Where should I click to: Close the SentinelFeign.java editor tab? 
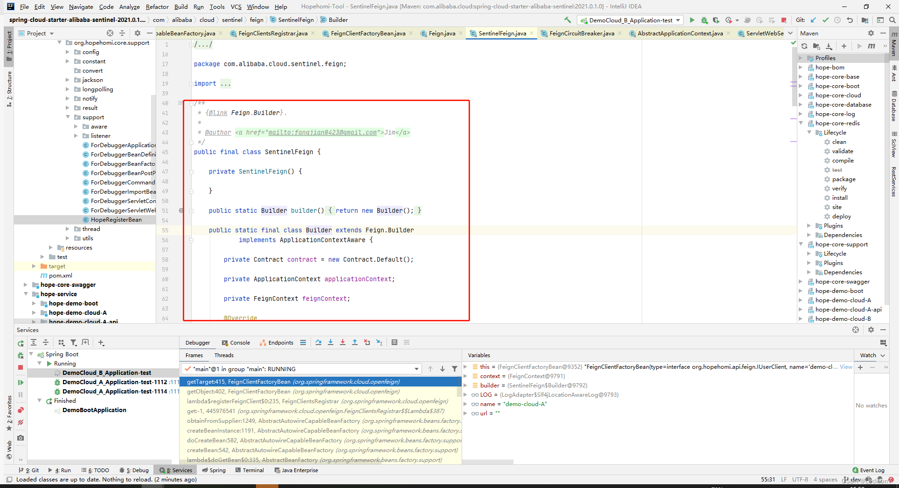(532, 33)
